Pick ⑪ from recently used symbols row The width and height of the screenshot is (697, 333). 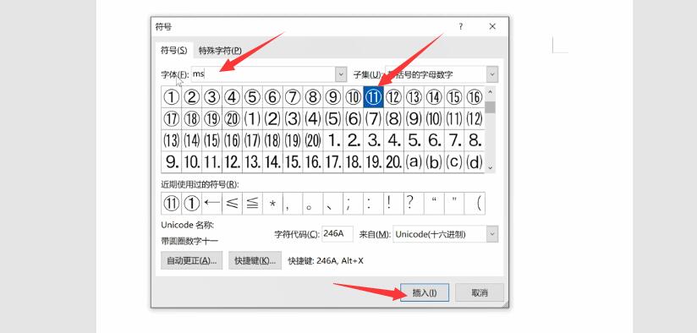172,204
